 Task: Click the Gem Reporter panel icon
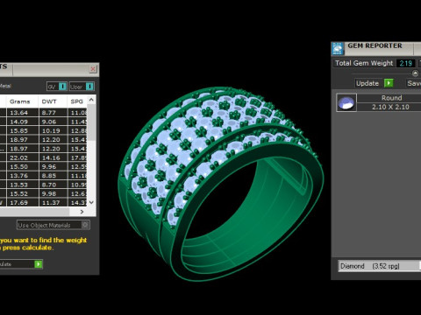(x=338, y=48)
